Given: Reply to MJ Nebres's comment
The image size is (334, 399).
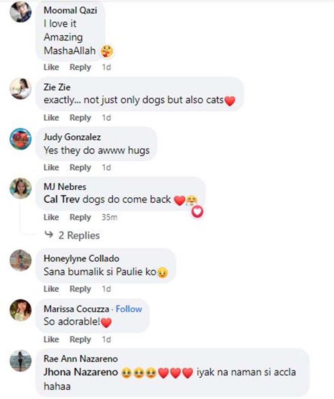Looking at the screenshot, I should [x=80, y=217].
